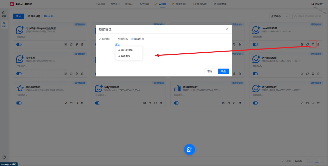
Task: Disable the Dify智能填单 skill switch
Action: pyautogui.click(x=98, y=103)
